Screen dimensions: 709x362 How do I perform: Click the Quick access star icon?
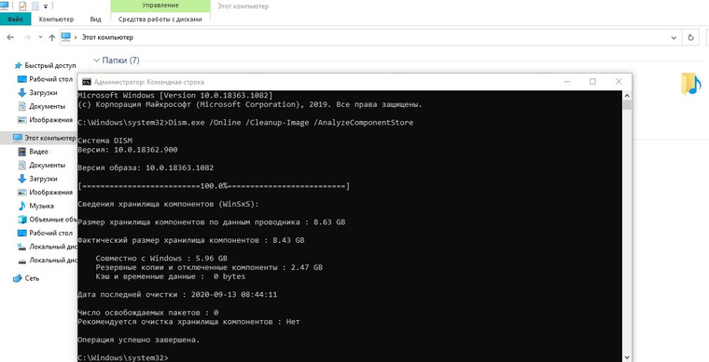[19, 66]
